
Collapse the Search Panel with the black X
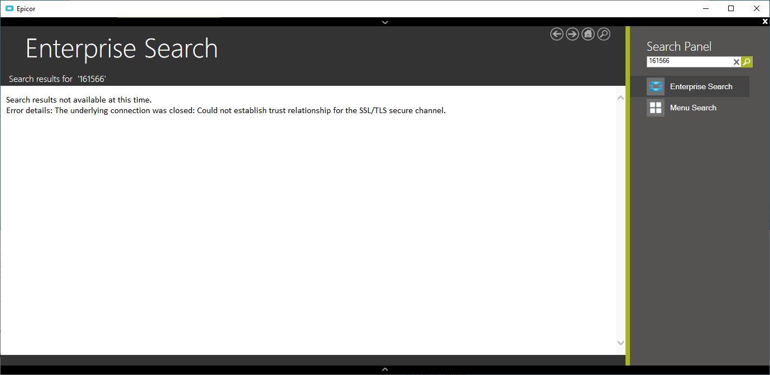pos(765,21)
